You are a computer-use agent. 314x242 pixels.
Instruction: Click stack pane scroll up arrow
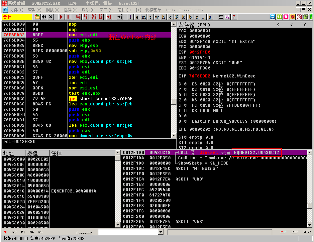pos(310,153)
